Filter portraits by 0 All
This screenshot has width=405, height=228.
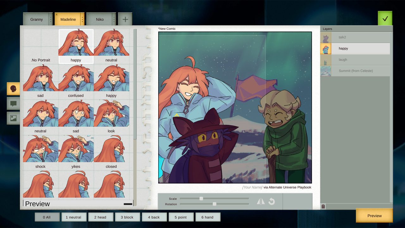click(47, 217)
